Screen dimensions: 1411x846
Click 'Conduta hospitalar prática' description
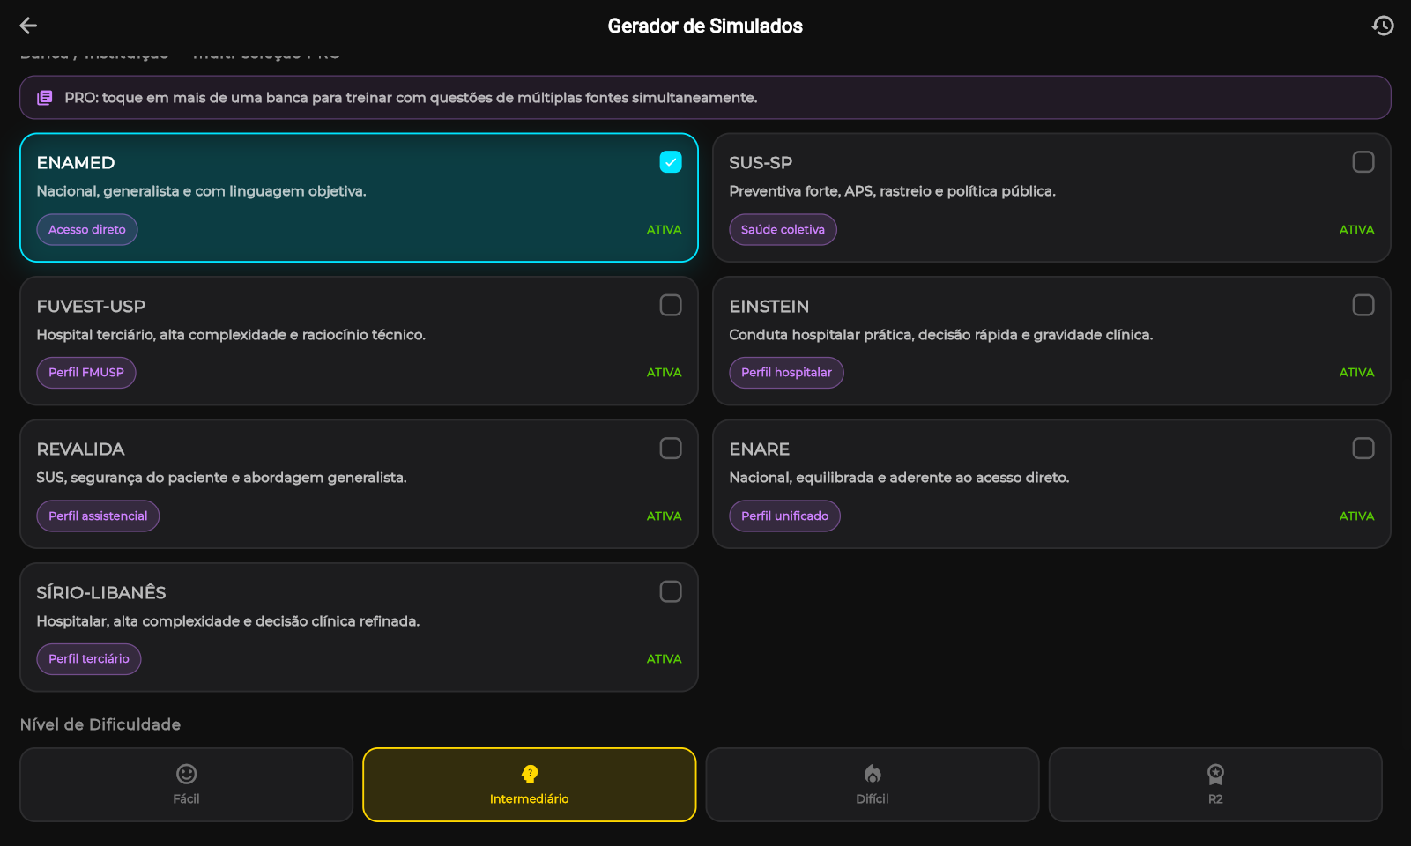point(940,335)
